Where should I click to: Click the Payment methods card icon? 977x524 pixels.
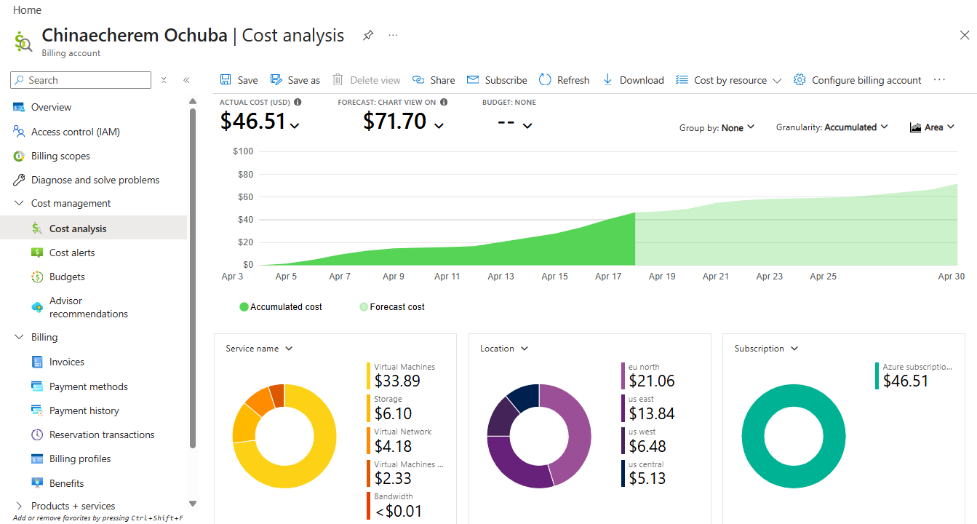pyautogui.click(x=37, y=386)
